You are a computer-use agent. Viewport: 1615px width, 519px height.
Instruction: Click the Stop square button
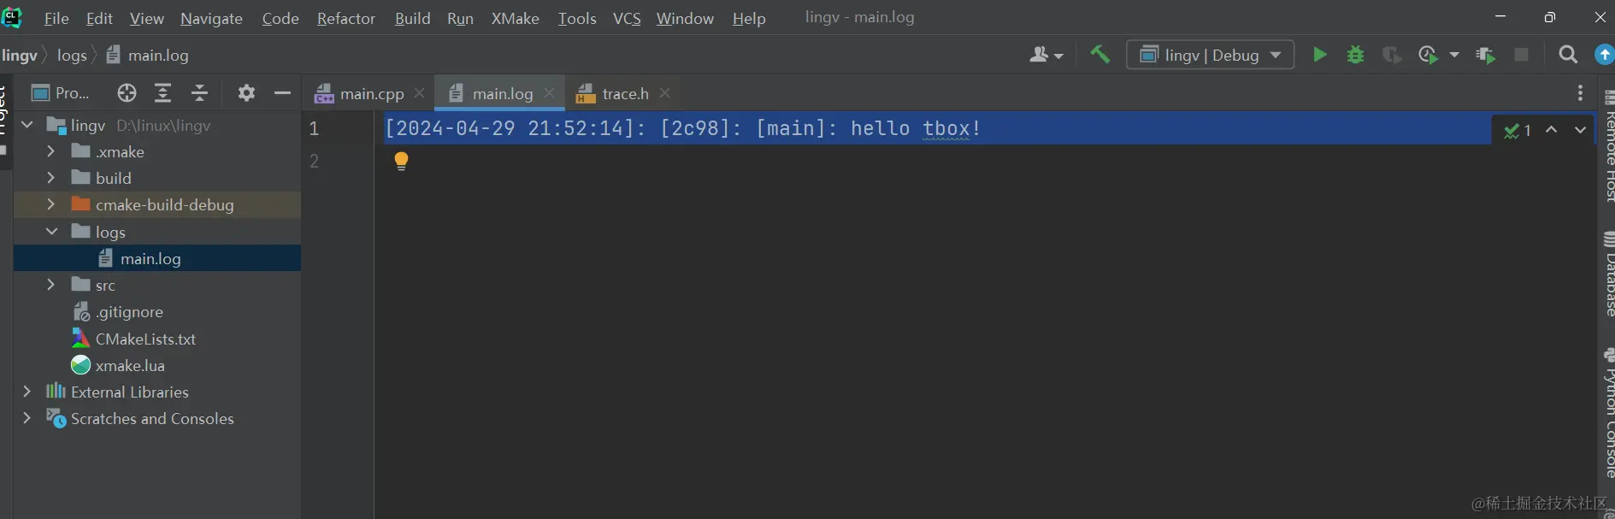point(1521,55)
